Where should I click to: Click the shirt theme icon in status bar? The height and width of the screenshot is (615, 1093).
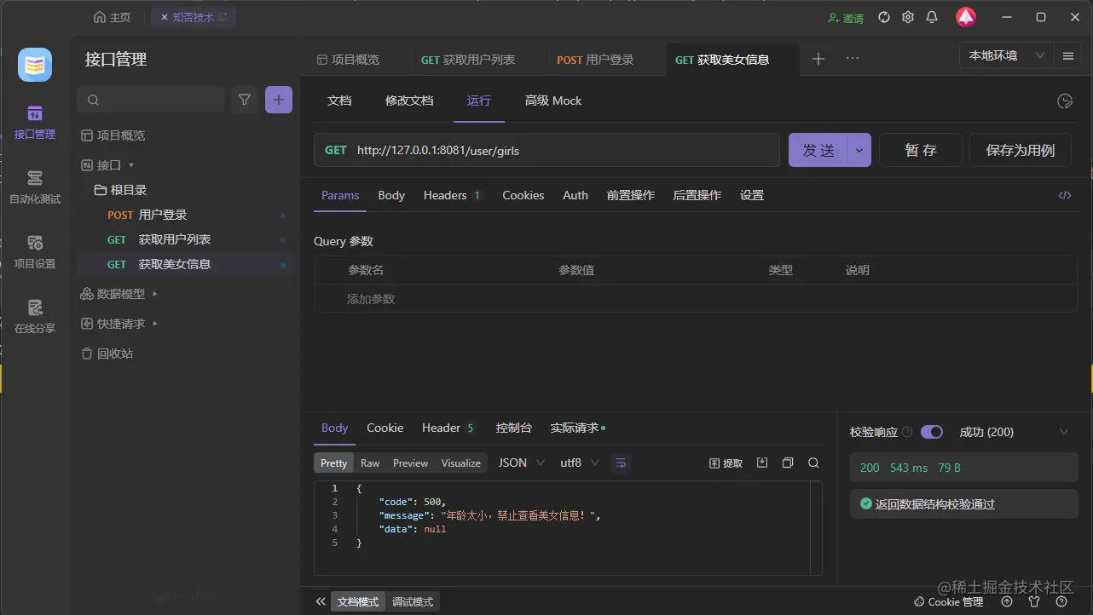click(x=1034, y=601)
